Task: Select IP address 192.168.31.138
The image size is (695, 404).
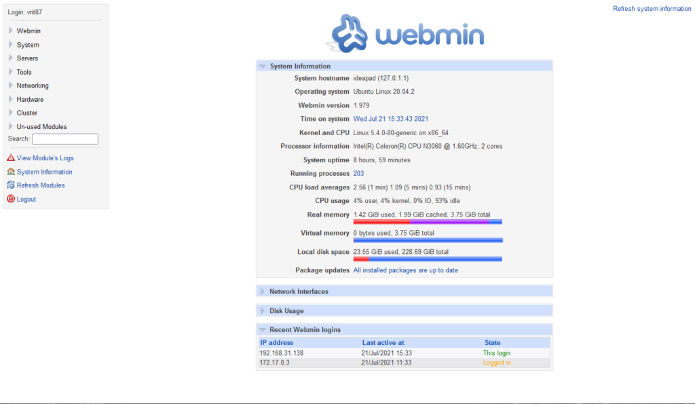Action: (x=282, y=353)
